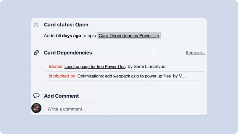Click the red Is blocked by label
This screenshot has height=134, width=238.
[62, 76]
